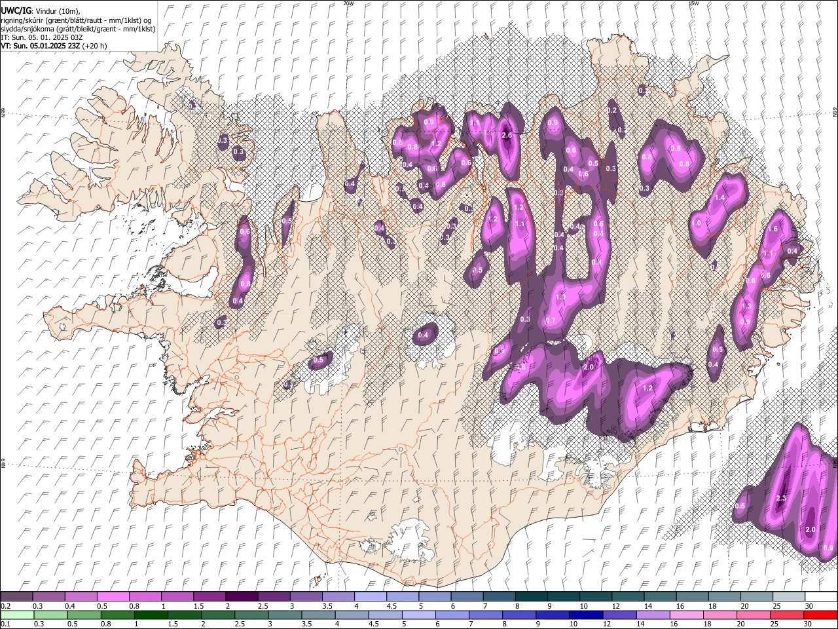Click the dark purple upper legend swatch labeled 2
The height and width of the screenshot is (629, 838).
pyautogui.click(x=242, y=596)
